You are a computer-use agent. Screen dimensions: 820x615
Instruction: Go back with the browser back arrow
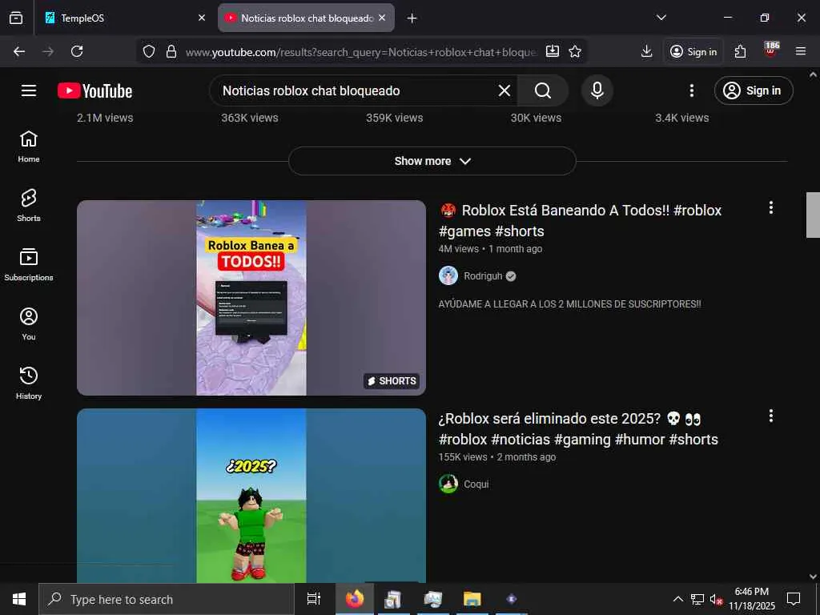click(19, 51)
